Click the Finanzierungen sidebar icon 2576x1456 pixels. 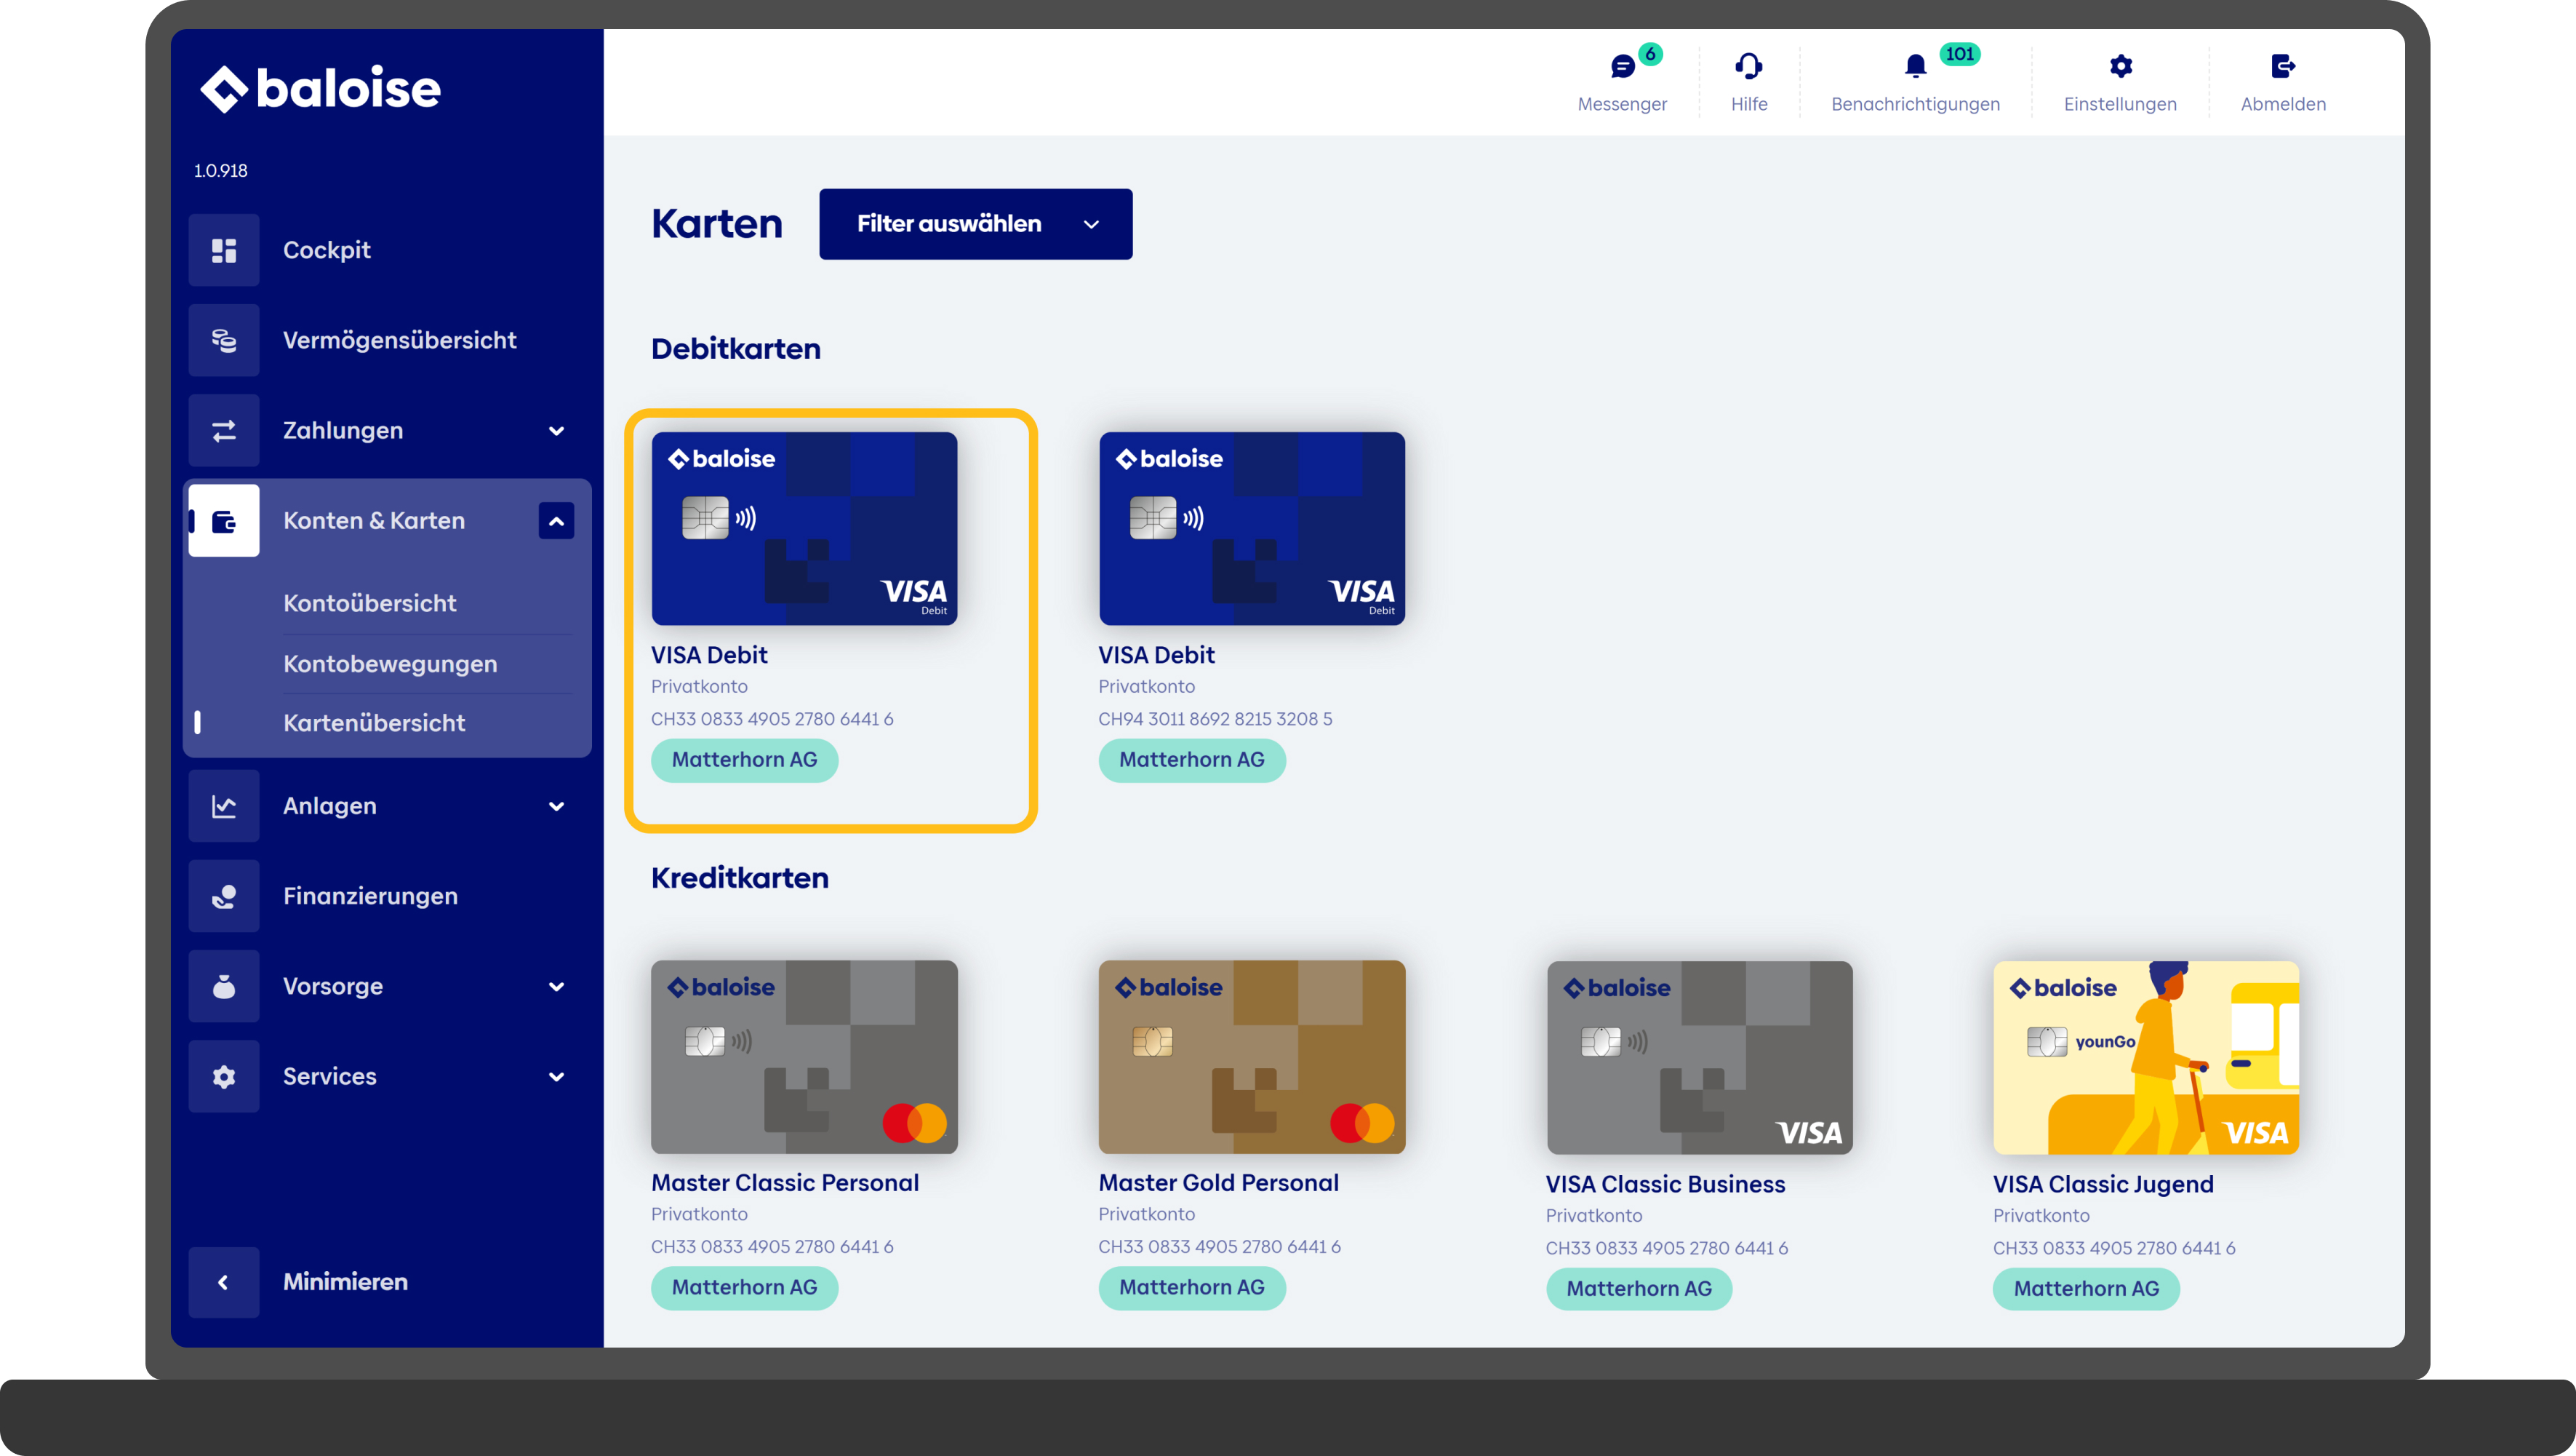pos(224,896)
